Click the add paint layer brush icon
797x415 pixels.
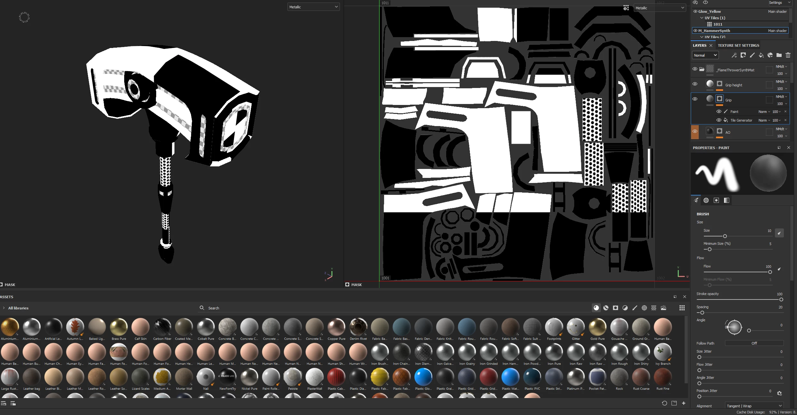(752, 55)
